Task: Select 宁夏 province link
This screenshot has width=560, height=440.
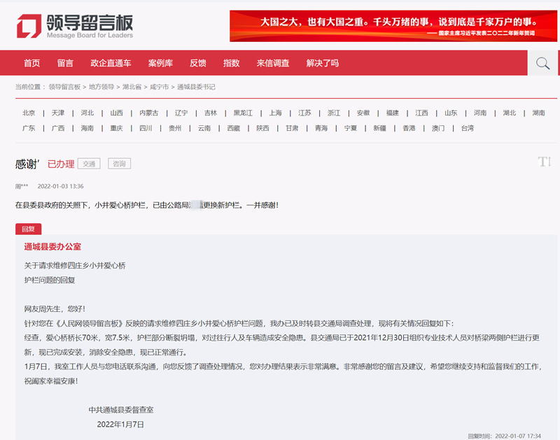Action: point(351,128)
